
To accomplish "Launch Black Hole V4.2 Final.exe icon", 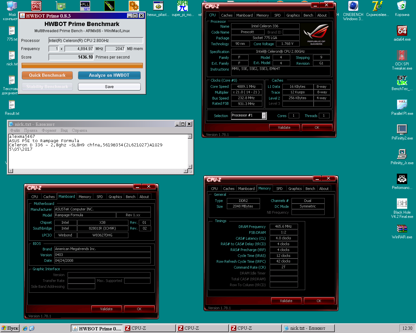I will pyautogui.click(x=402, y=208).
